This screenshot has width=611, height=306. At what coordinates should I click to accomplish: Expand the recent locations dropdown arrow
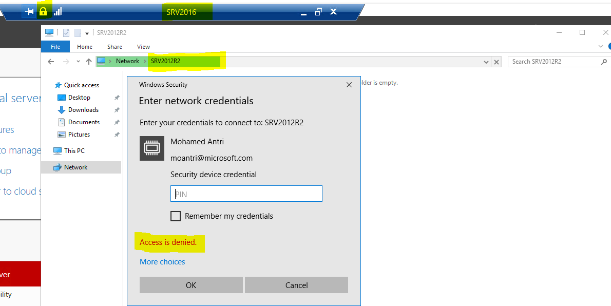tap(78, 62)
